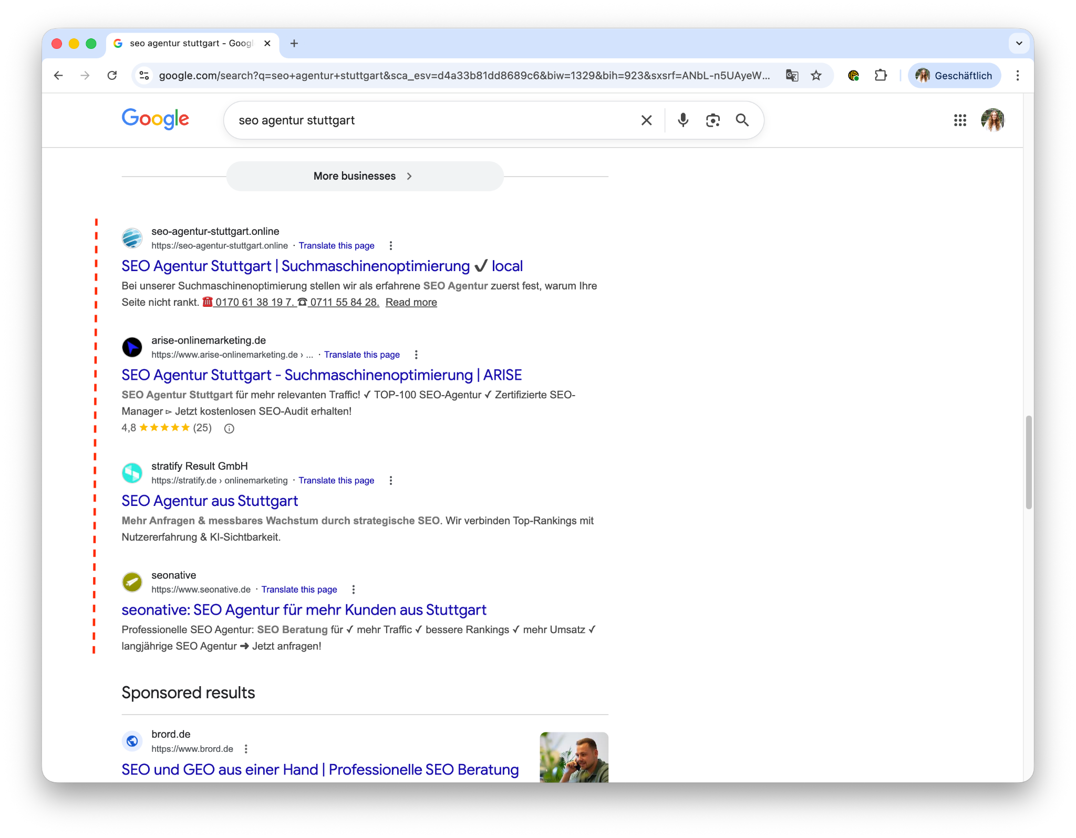This screenshot has height=838, width=1076.
Task: Open the tab search dropdown arrow
Action: click(1019, 43)
